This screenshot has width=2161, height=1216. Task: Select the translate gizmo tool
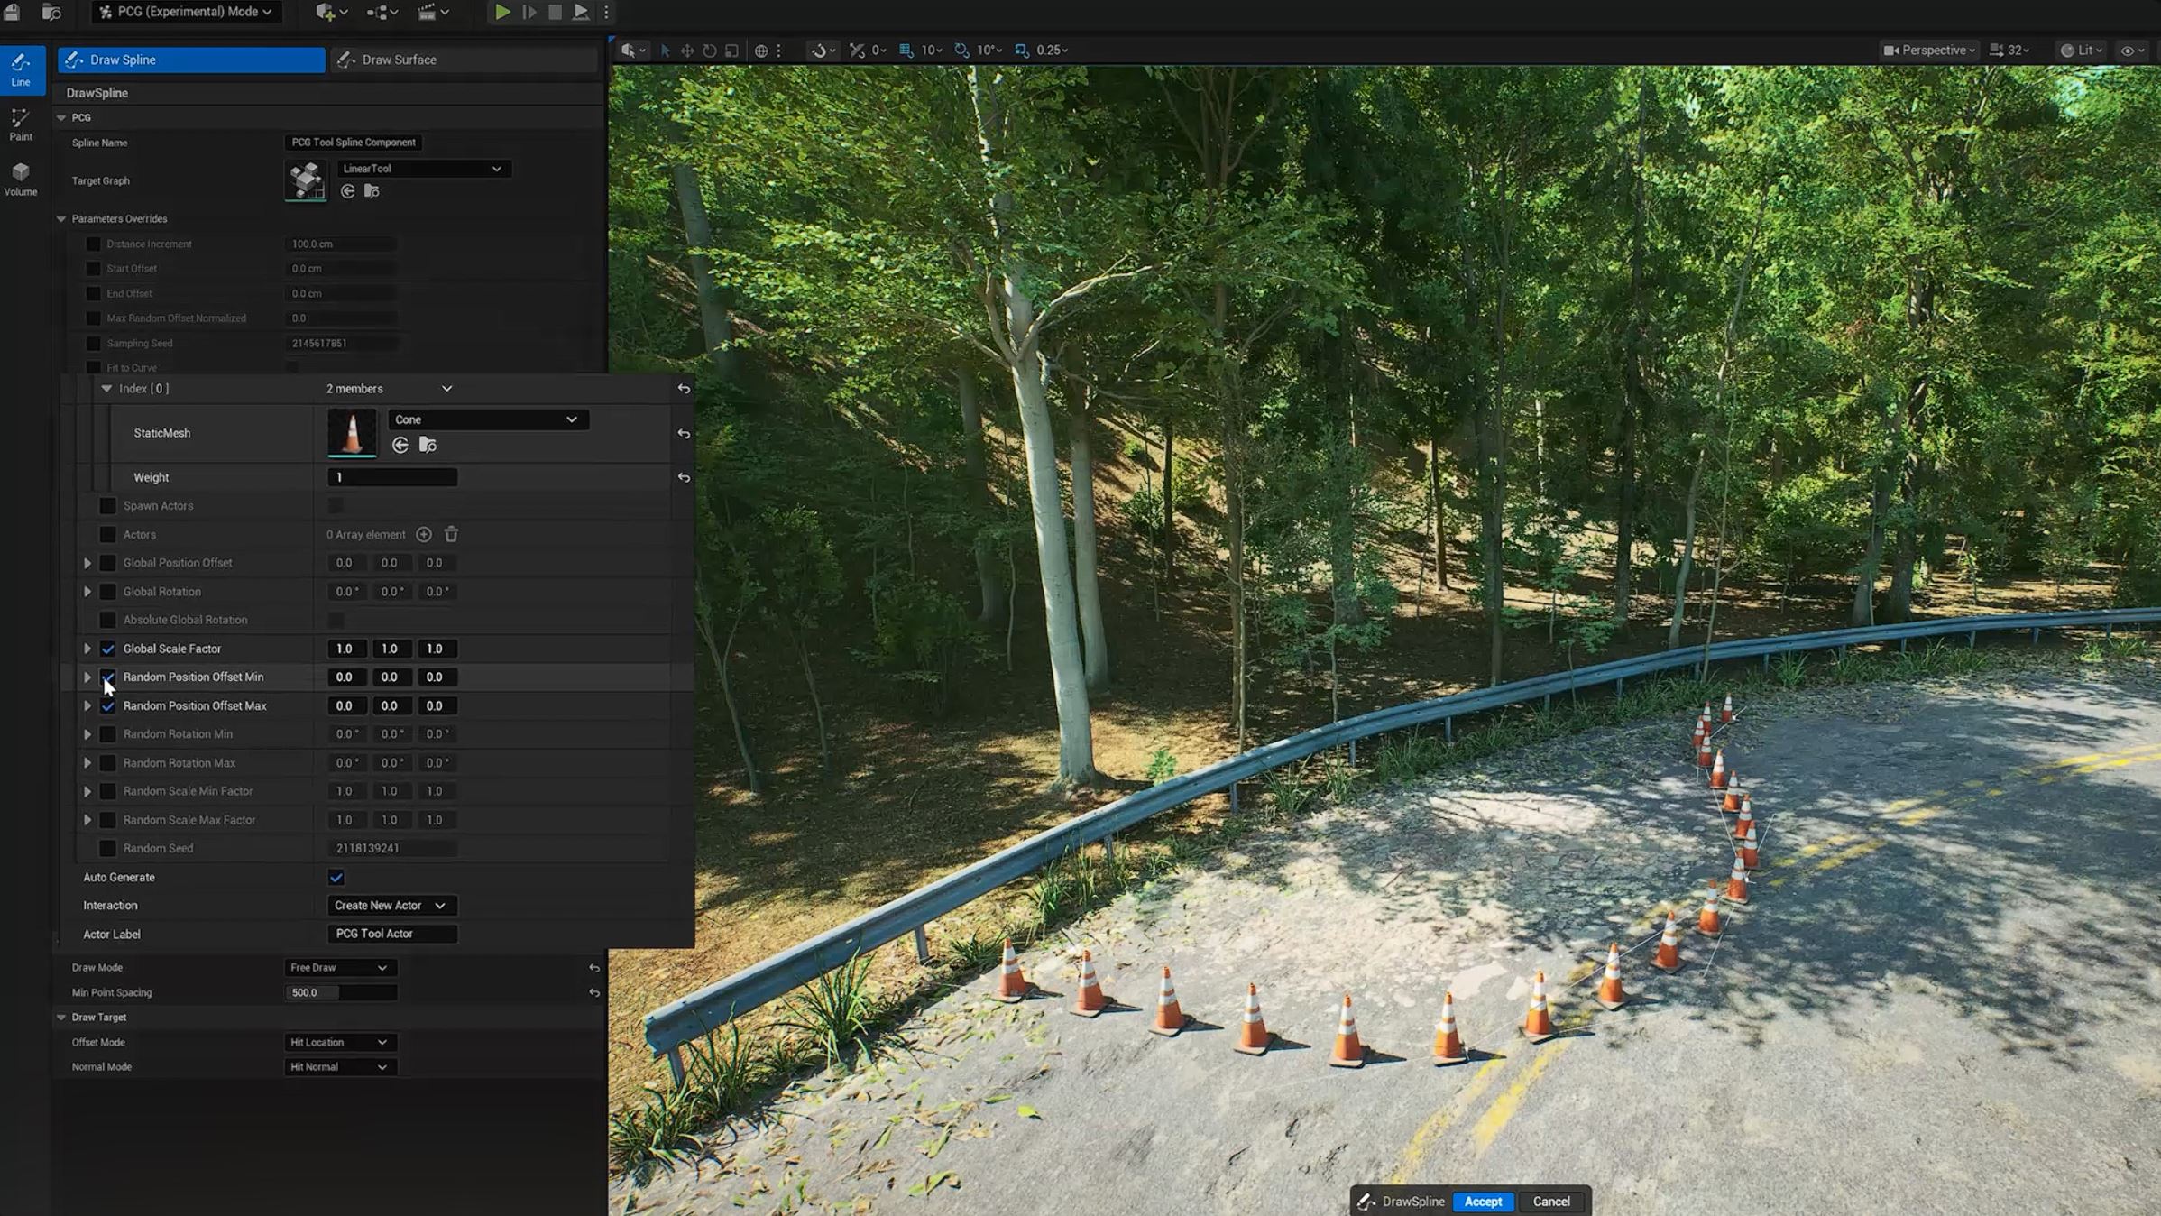(687, 51)
